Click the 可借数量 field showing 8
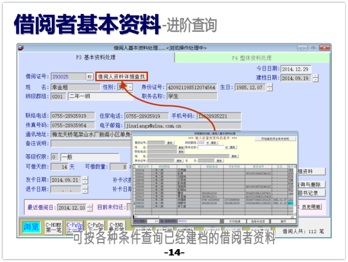The width and height of the screenshot is (348, 262). [119, 167]
